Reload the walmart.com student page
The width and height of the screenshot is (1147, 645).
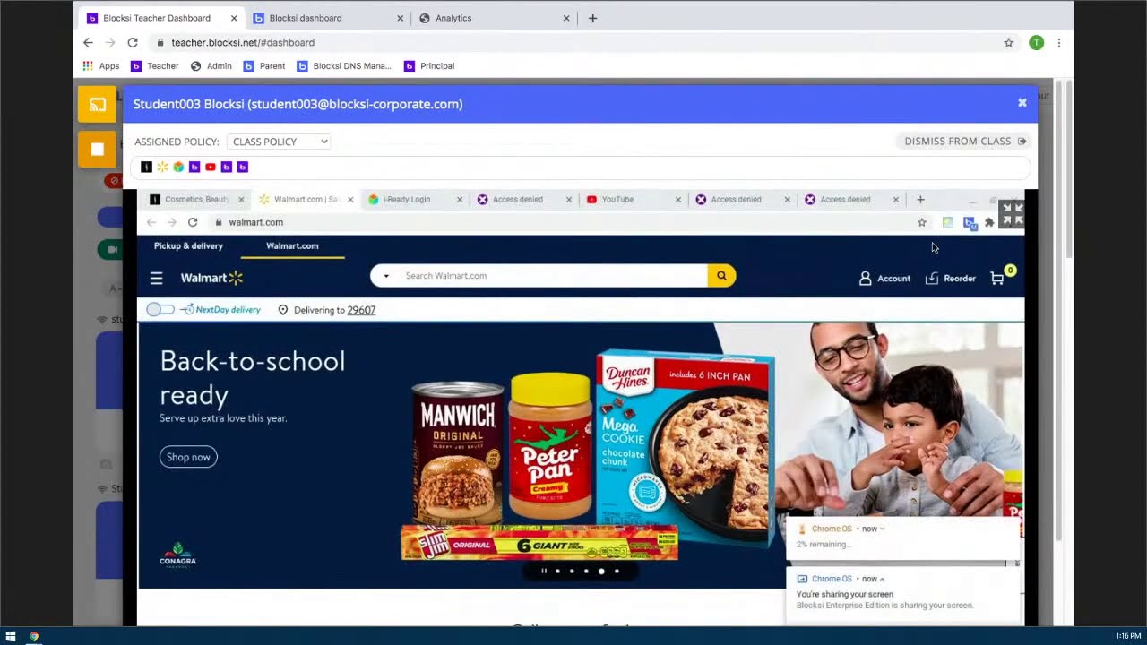193,222
